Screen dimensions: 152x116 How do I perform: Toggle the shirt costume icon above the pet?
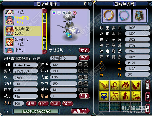coord(64,13)
